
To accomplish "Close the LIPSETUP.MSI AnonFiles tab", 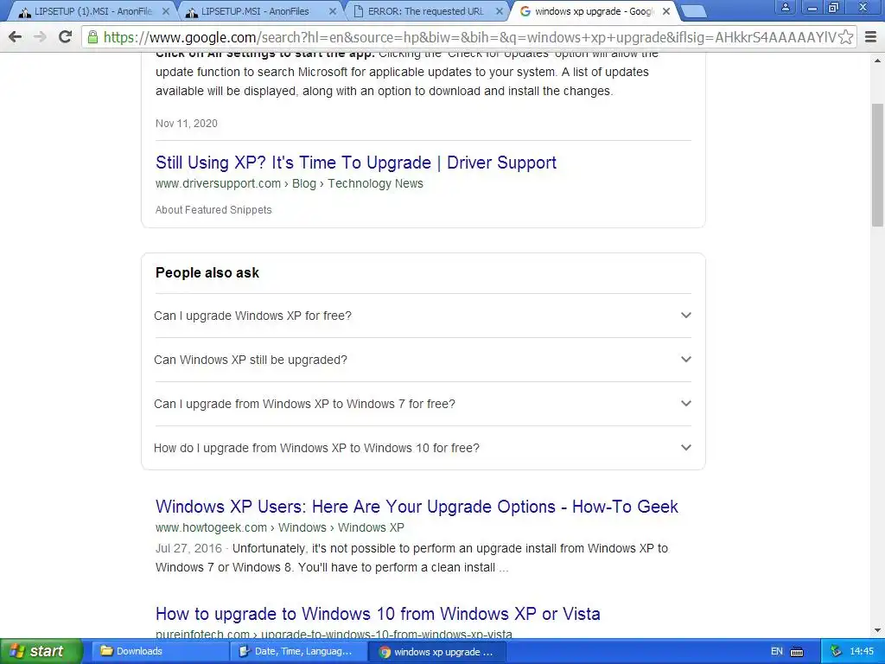I will point(333,11).
